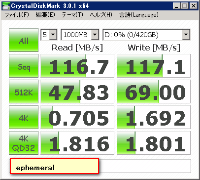This screenshot has width=200, height=180.
Task: Click the 4K QD32 read result 1.816
Action: [x=77, y=143]
